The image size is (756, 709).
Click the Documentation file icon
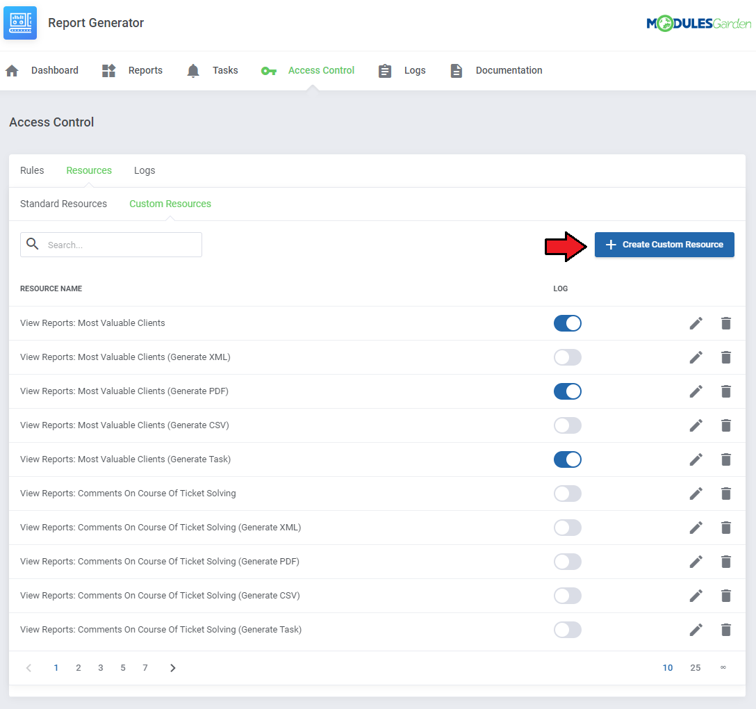coord(456,71)
